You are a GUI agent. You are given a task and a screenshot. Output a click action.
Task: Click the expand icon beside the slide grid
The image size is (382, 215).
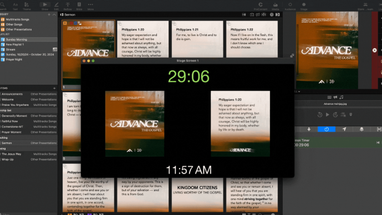[x=292, y=56]
